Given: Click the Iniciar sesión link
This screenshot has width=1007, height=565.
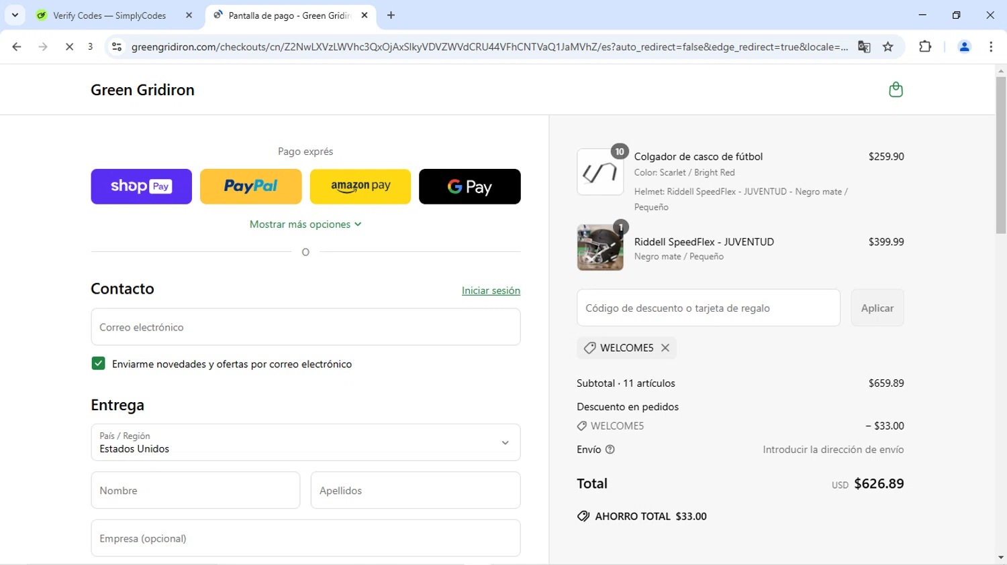Looking at the screenshot, I should [x=491, y=290].
